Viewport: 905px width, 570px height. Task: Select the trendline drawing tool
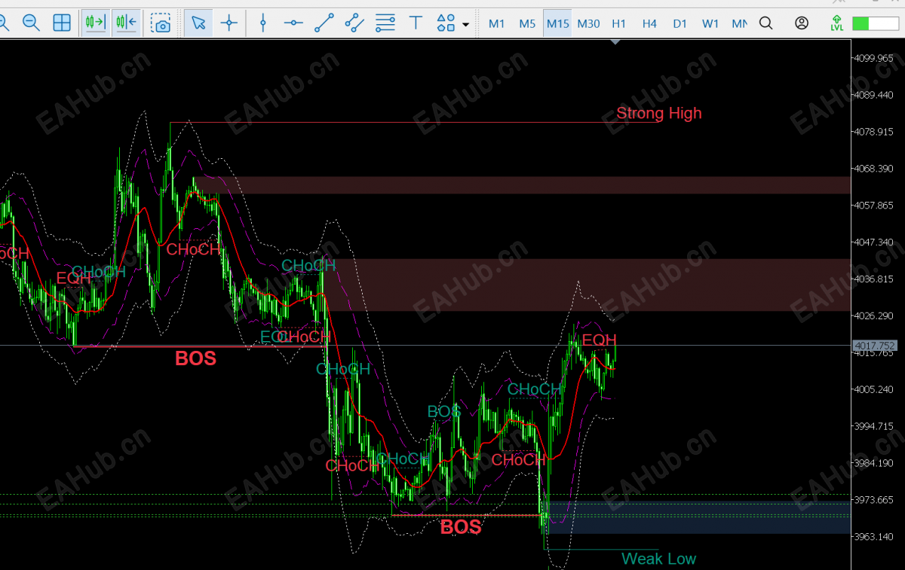(x=324, y=23)
